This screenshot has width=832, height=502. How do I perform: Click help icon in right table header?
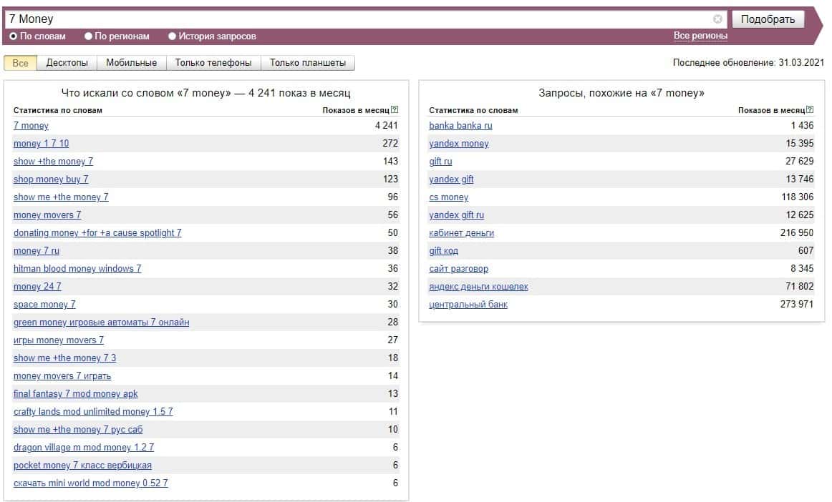coord(810,110)
